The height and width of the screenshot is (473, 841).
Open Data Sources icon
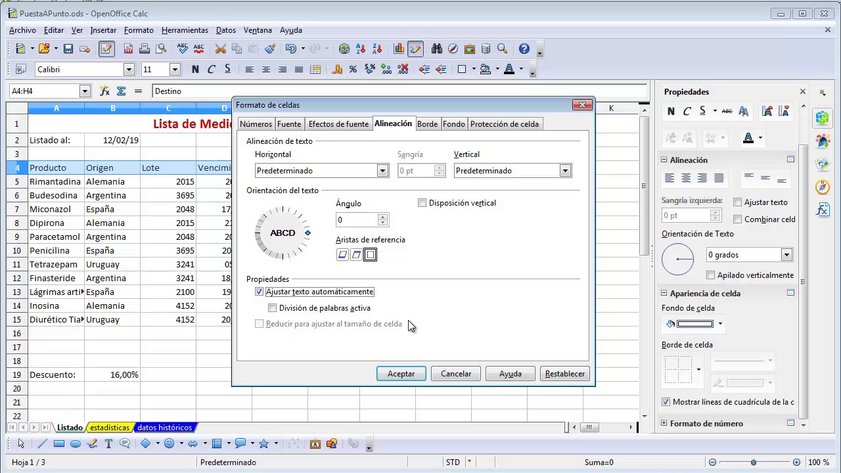tap(486, 49)
